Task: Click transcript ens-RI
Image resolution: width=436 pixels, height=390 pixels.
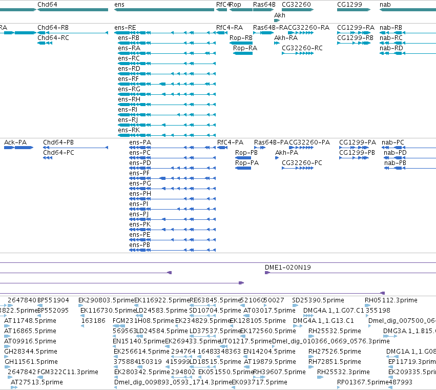Action: coord(128,110)
